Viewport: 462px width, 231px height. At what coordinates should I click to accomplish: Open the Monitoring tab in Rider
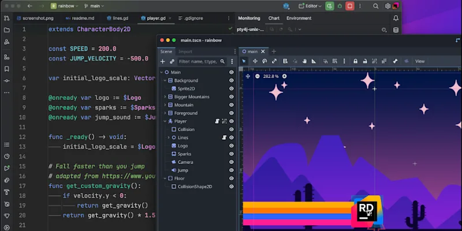point(249,18)
